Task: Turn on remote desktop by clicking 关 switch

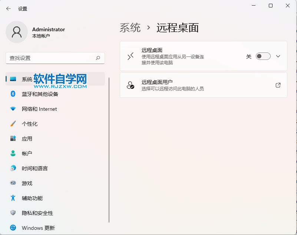Action: [263, 56]
